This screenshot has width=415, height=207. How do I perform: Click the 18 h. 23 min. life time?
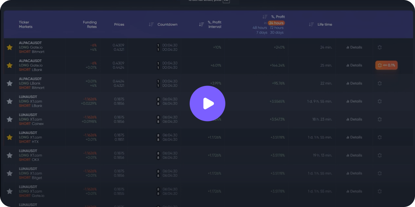322,119
